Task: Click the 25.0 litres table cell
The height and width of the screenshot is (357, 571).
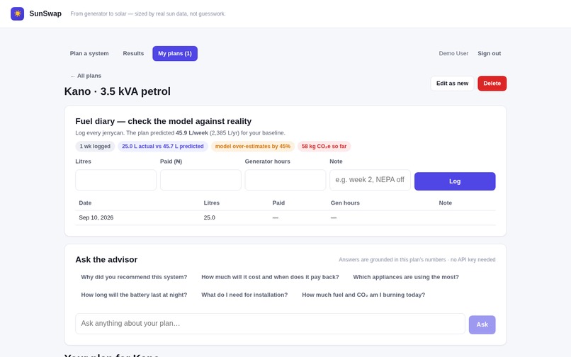Action: coord(210,218)
